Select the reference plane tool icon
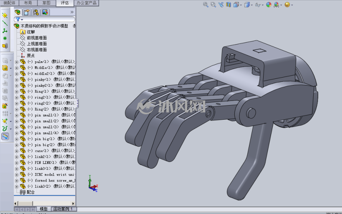 tap(5, 15)
